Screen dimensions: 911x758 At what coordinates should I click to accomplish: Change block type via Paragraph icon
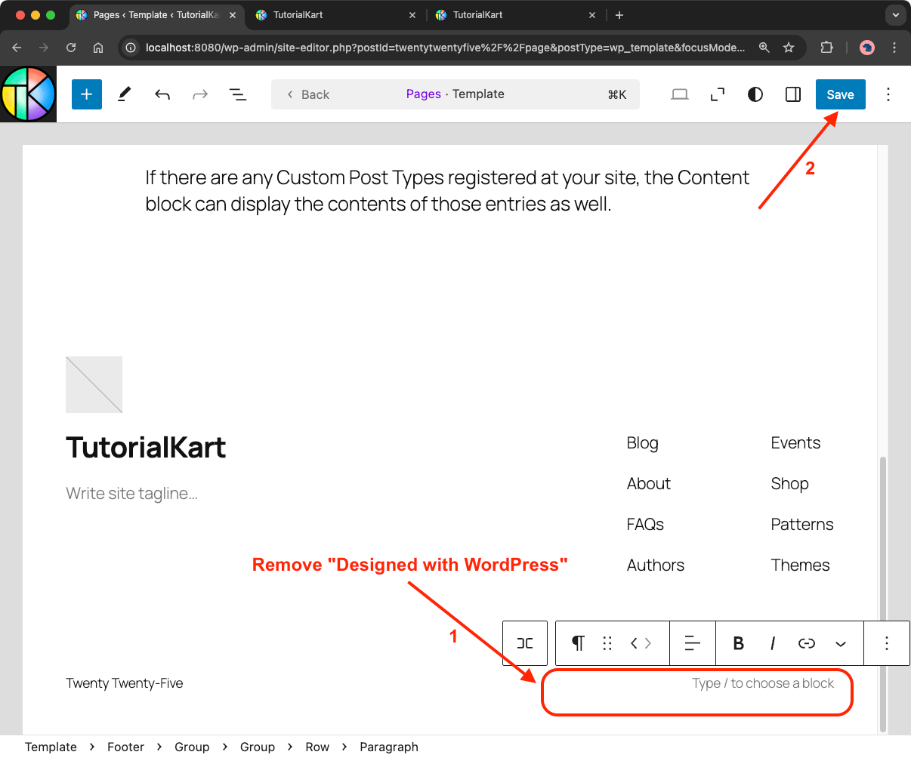[578, 643]
